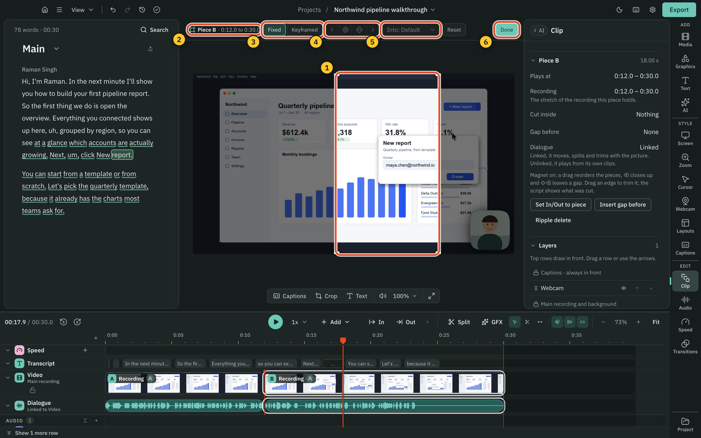Open the Transitions panel
Viewport: 701px width, 438px height.
pos(685,346)
